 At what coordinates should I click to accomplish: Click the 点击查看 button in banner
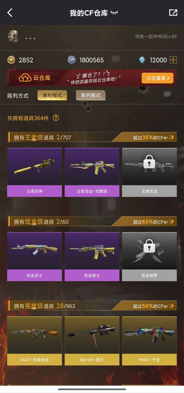[x=158, y=78]
